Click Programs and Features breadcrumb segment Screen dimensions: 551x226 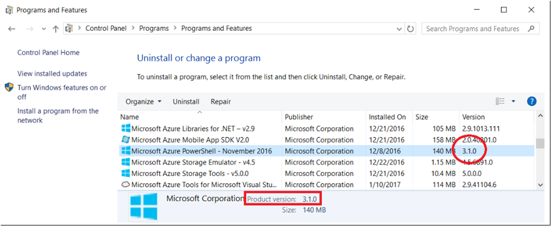tap(217, 28)
